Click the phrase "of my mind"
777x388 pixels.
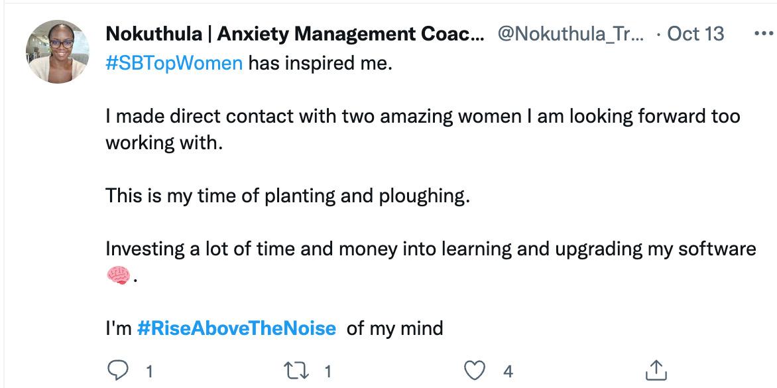pos(394,328)
